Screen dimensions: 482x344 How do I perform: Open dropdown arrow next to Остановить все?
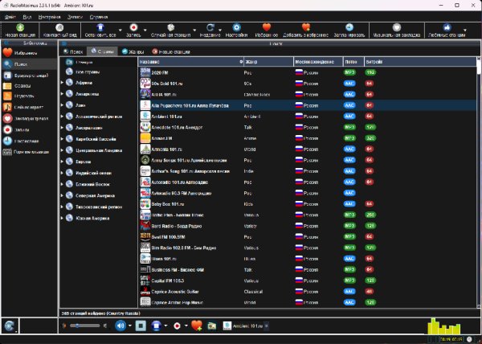(120, 30)
